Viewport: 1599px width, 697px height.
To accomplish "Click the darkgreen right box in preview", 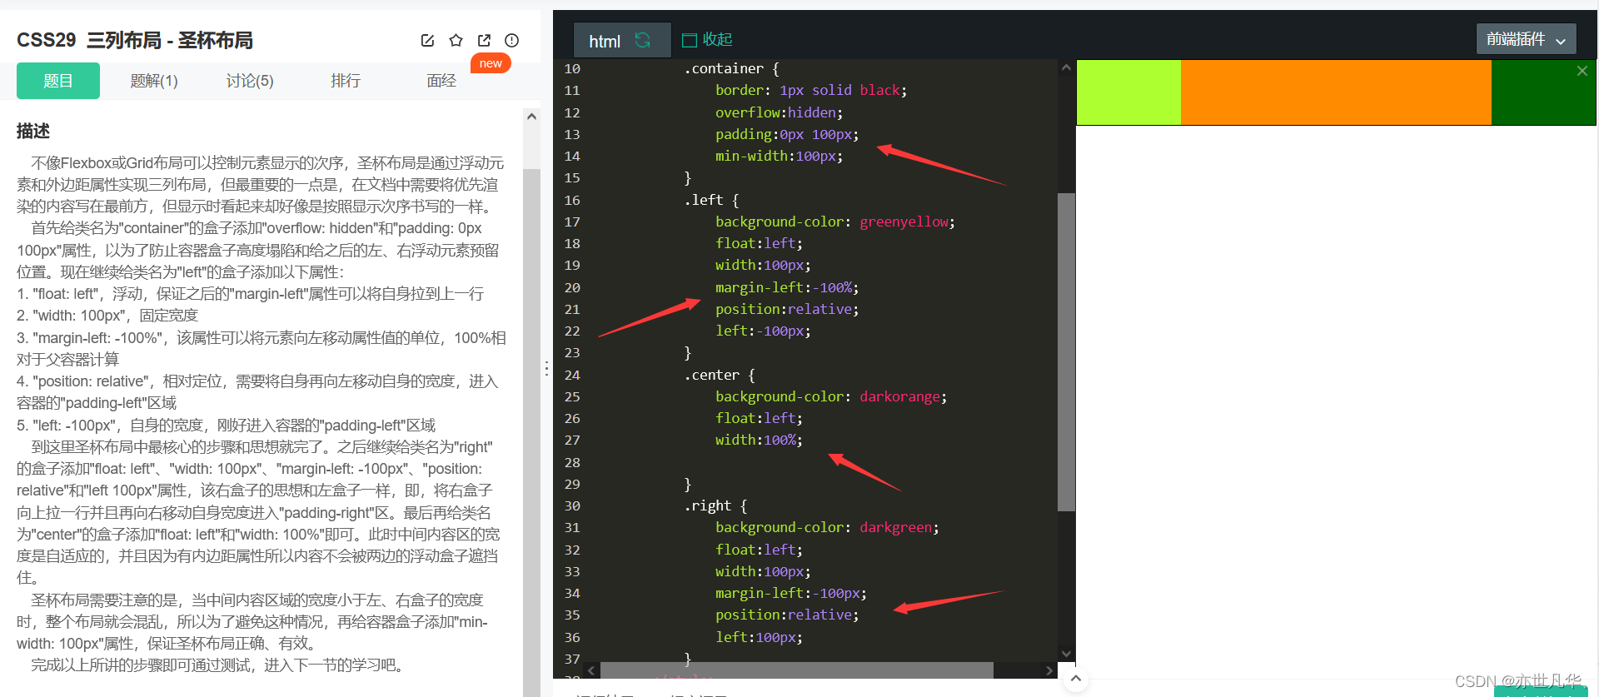I will click(1543, 92).
